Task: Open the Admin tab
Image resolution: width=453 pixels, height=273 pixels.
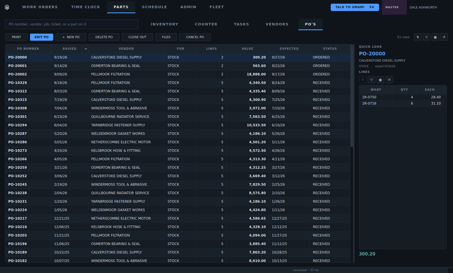Action: (x=188, y=7)
